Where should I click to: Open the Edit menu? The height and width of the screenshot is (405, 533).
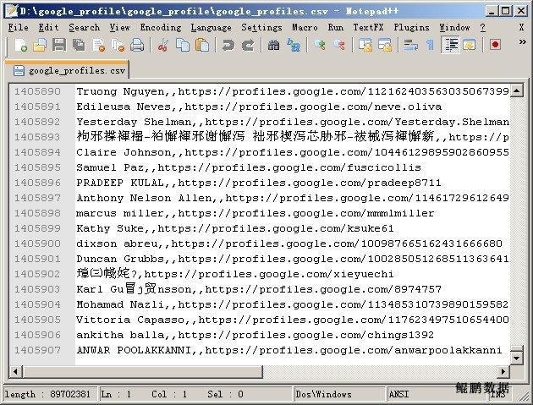click(48, 27)
